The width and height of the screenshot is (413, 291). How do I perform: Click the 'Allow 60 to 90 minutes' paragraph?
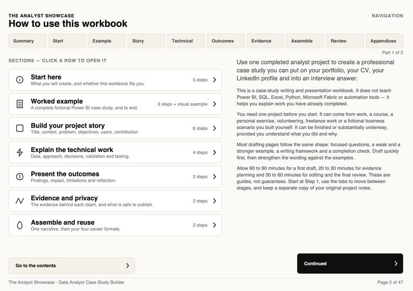tap(314, 178)
